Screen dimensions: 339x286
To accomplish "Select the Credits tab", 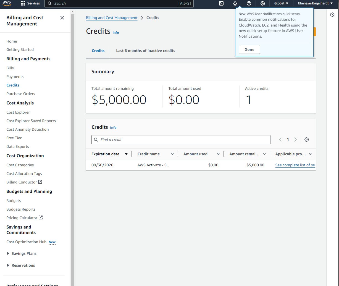I will [x=98, y=51].
